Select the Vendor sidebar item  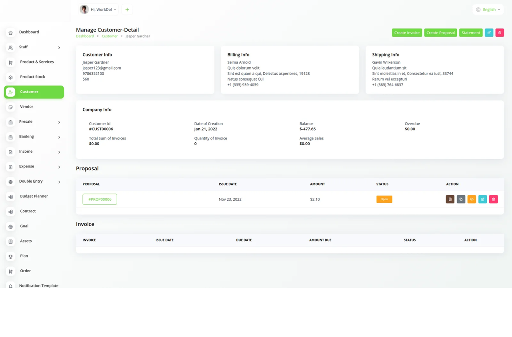point(26,107)
